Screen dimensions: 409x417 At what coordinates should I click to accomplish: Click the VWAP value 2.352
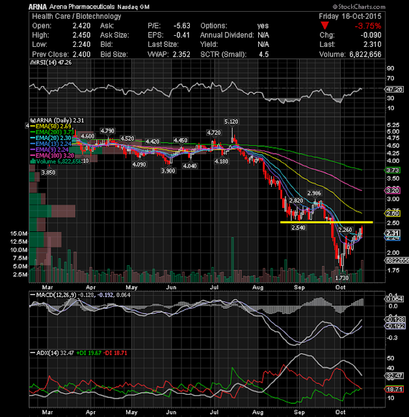pyautogui.click(x=181, y=54)
